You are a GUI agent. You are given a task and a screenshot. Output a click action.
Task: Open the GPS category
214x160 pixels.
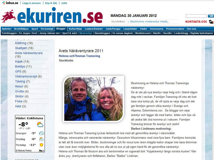point(18,71)
